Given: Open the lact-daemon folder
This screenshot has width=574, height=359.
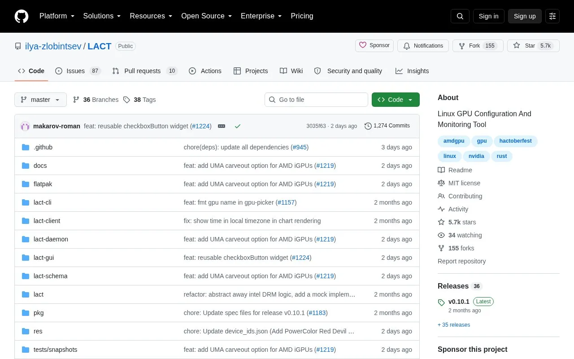Looking at the screenshot, I should (x=51, y=239).
